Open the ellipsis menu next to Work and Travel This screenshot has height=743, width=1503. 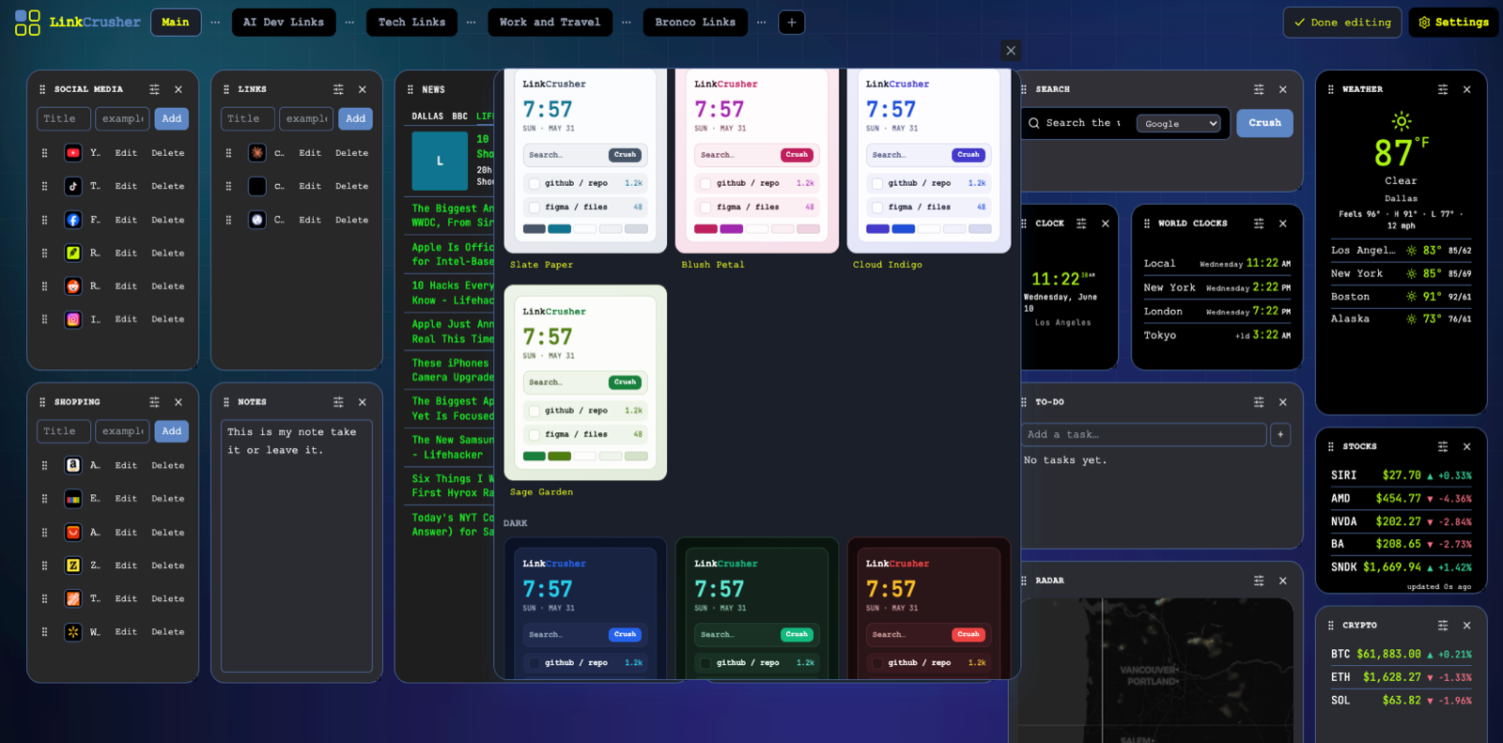click(x=626, y=23)
